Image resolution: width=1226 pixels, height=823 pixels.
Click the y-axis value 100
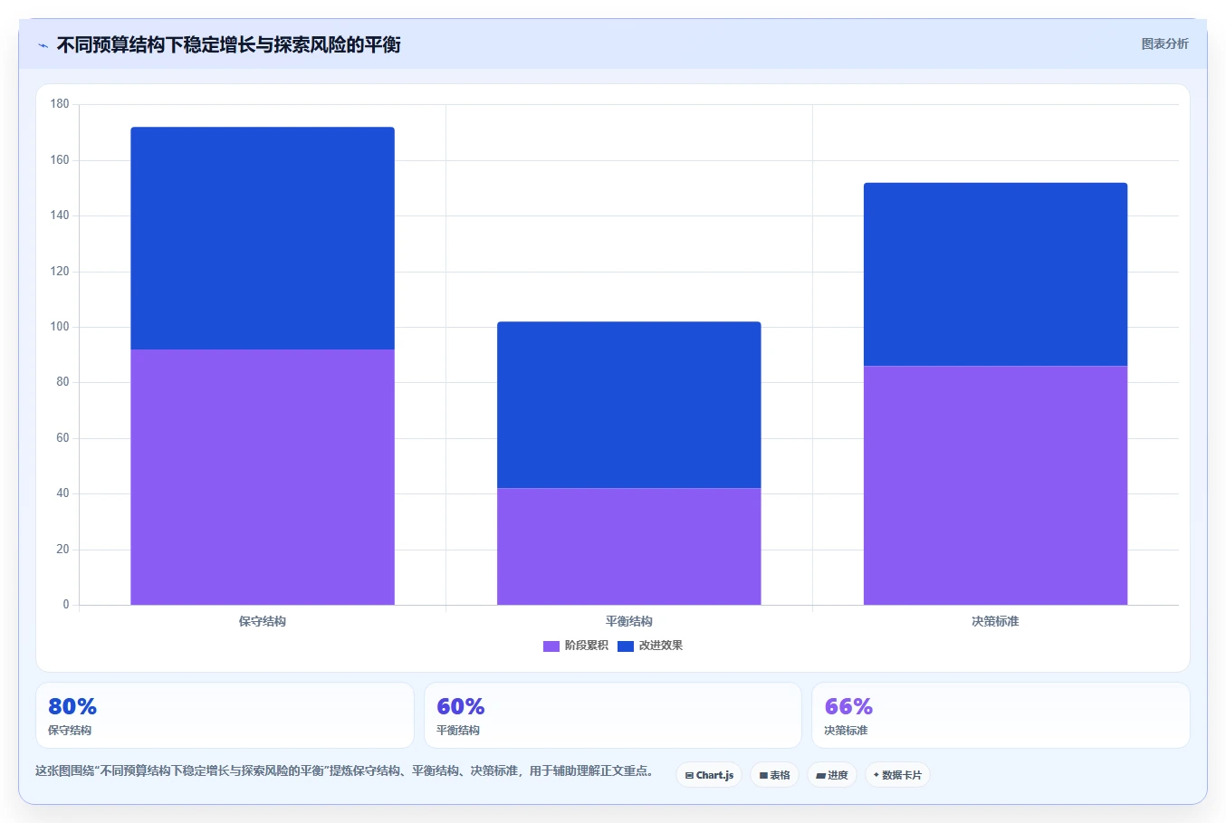point(60,327)
